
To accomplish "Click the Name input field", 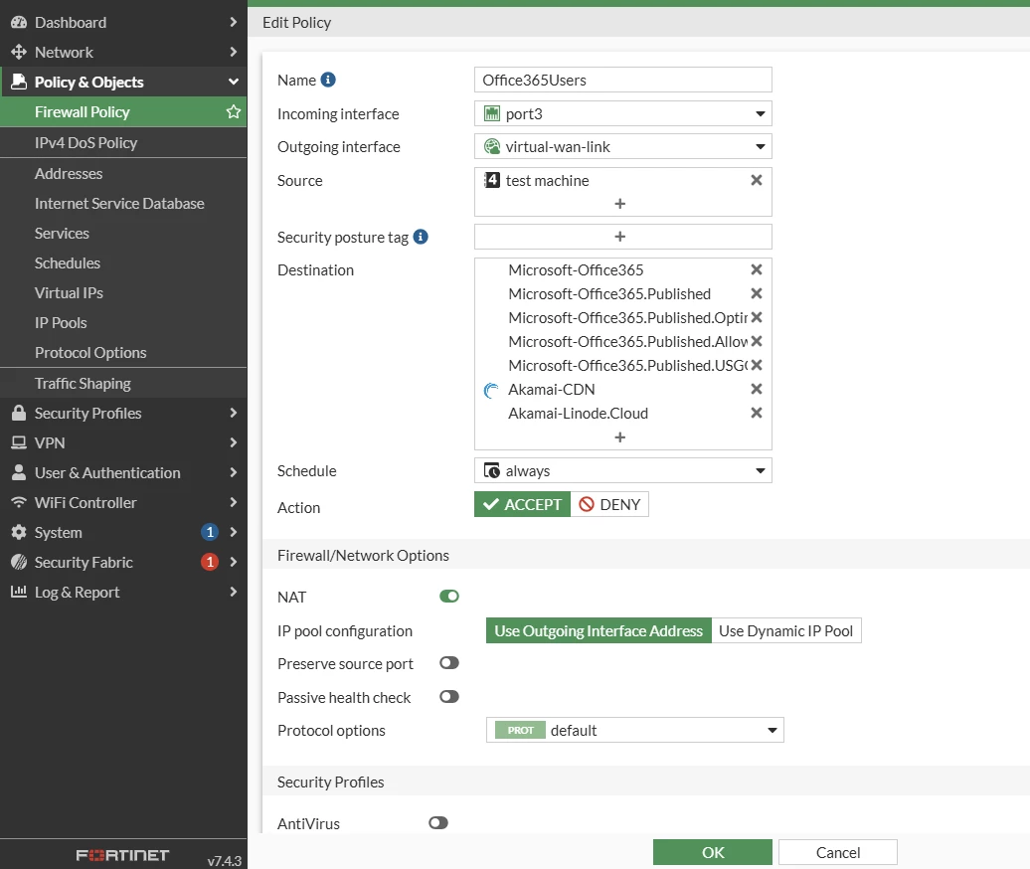I will click(622, 80).
